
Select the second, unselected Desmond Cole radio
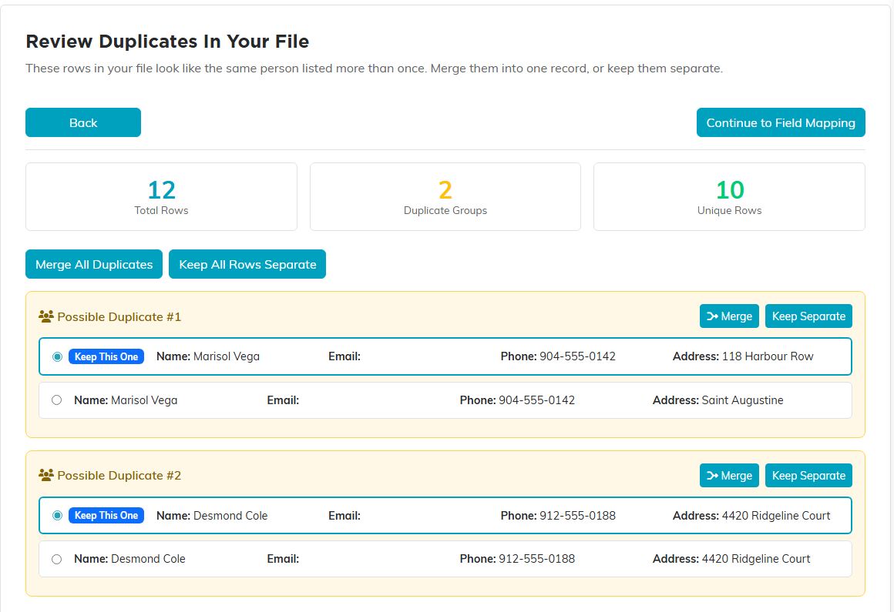point(56,559)
